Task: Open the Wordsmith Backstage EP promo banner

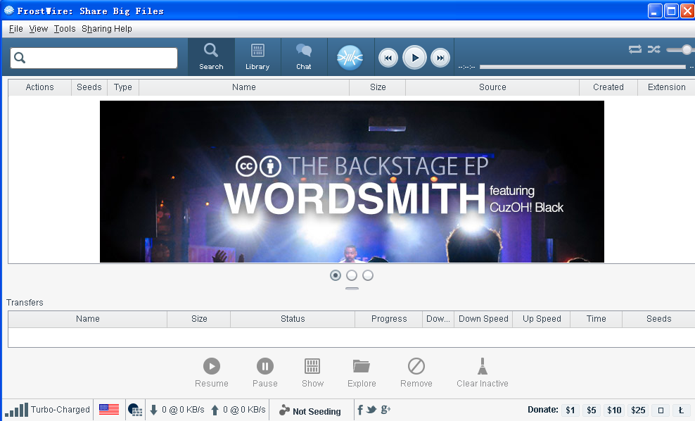Action: 352,182
